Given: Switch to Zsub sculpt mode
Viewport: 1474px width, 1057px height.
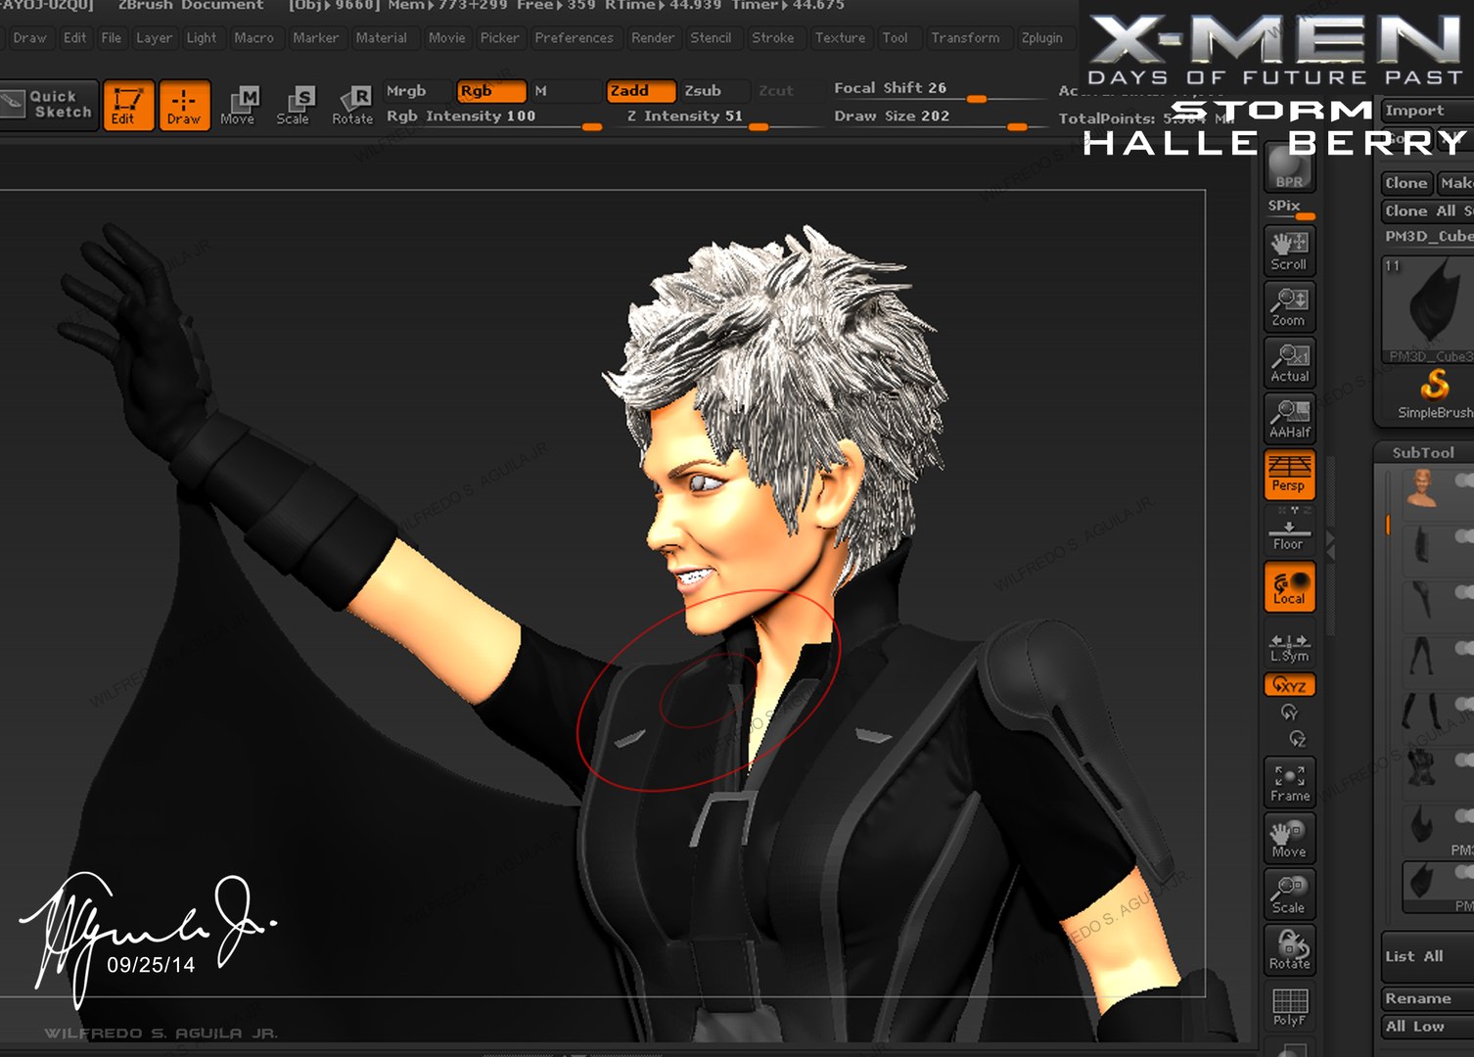Looking at the screenshot, I should [714, 90].
